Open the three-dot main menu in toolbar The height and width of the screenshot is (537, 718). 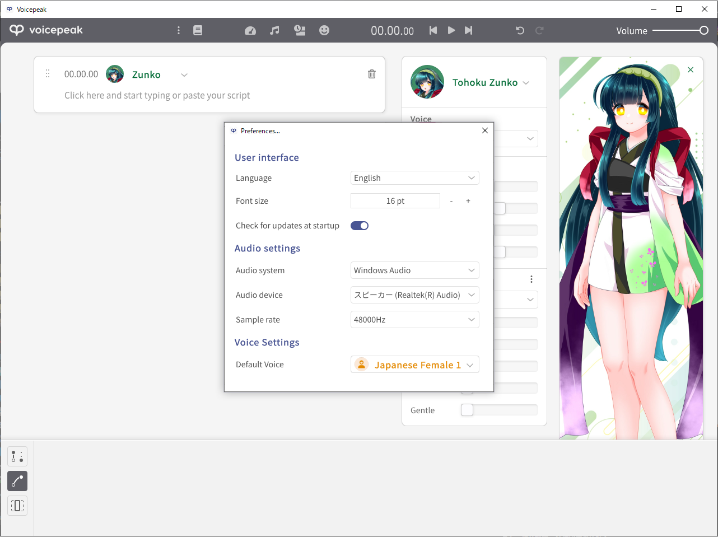point(179,30)
